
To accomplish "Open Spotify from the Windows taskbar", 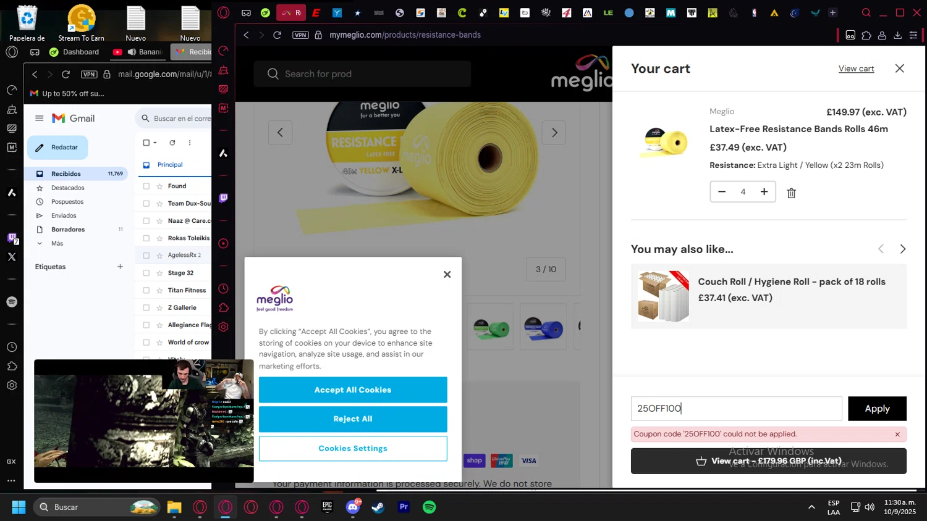I will click(429, 507).
